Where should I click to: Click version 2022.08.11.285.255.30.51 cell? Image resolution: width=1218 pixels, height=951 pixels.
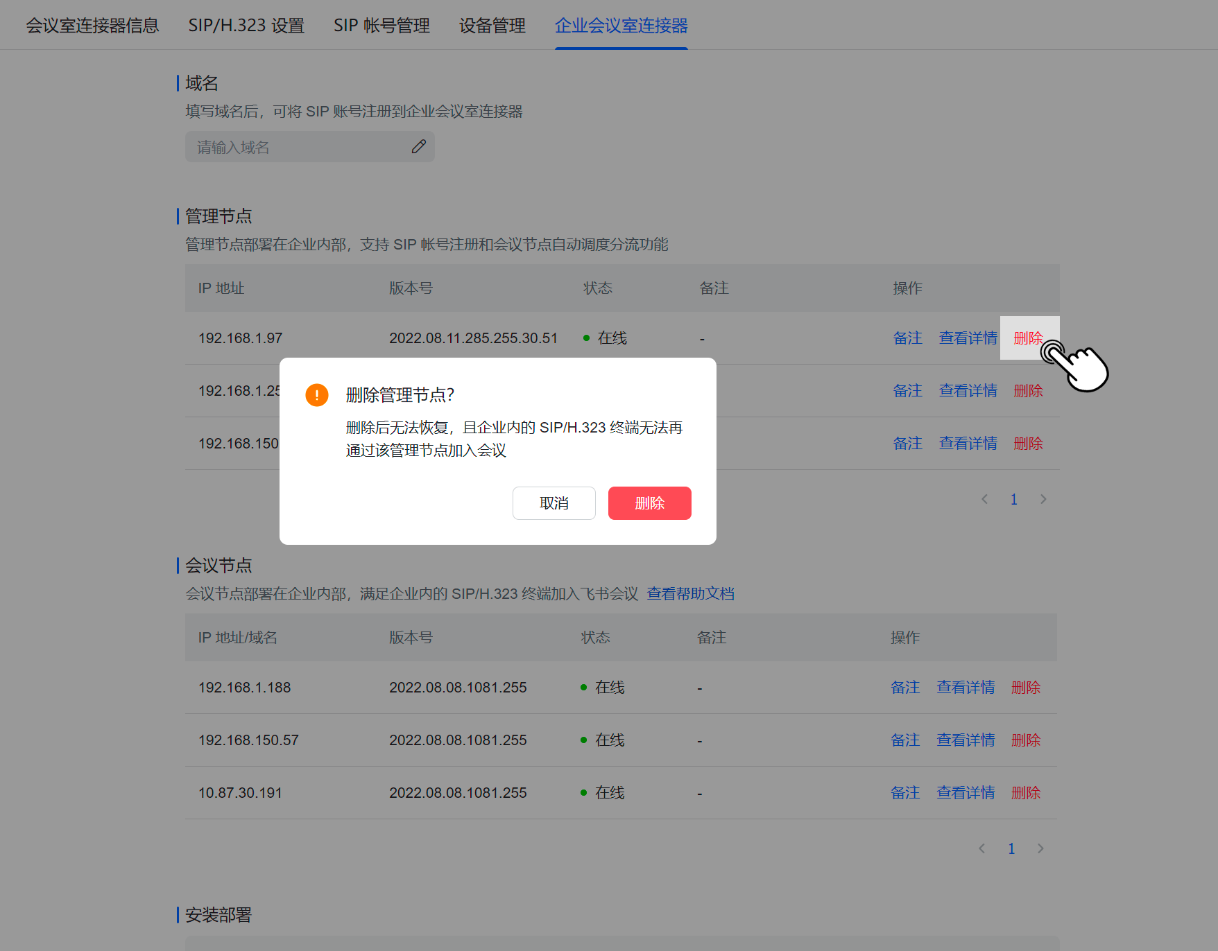[x=474, y=338]
